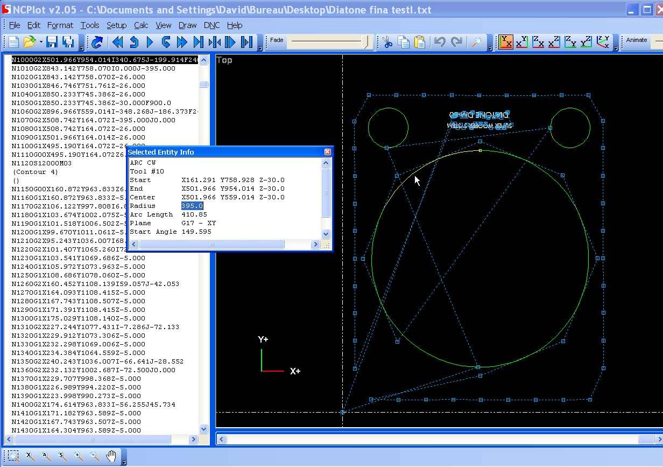This screenshot has height=467, width=663.
Task: Cut the selection with the scissors icon
Action: point(387,42)
